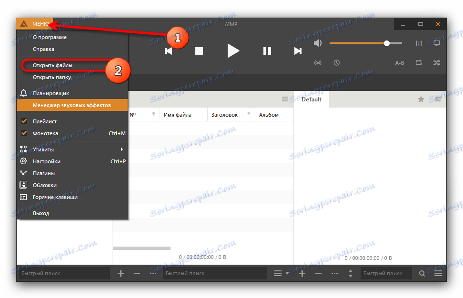
Task: Click Выход to exit AIMP
Action: pyautogui.click(x=72, y=213)
